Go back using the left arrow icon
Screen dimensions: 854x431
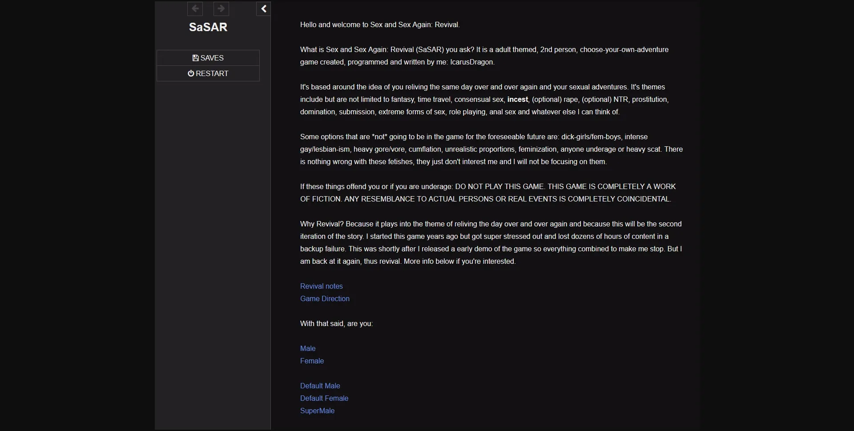point(195,9)
